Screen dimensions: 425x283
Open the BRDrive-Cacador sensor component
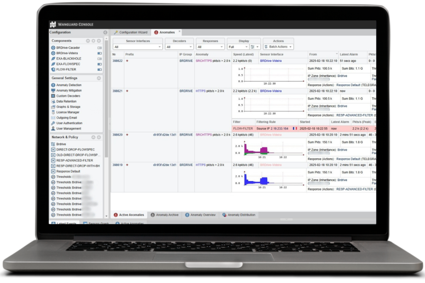(x=68, y=48)
